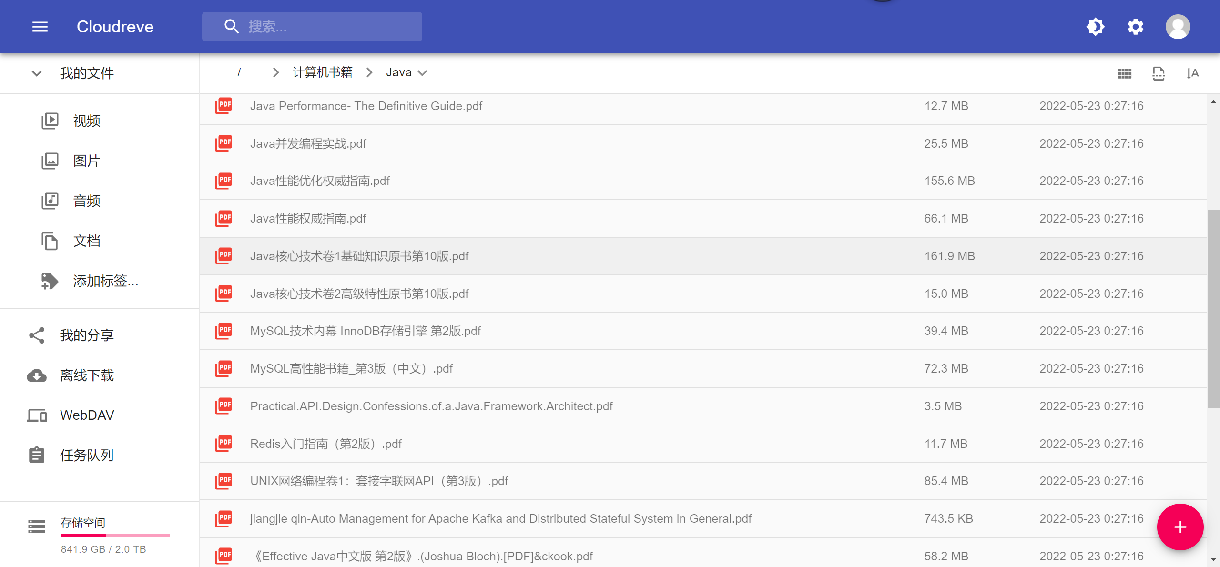
Task: Open the hamburger navigation menu
Action: point(40,27)
